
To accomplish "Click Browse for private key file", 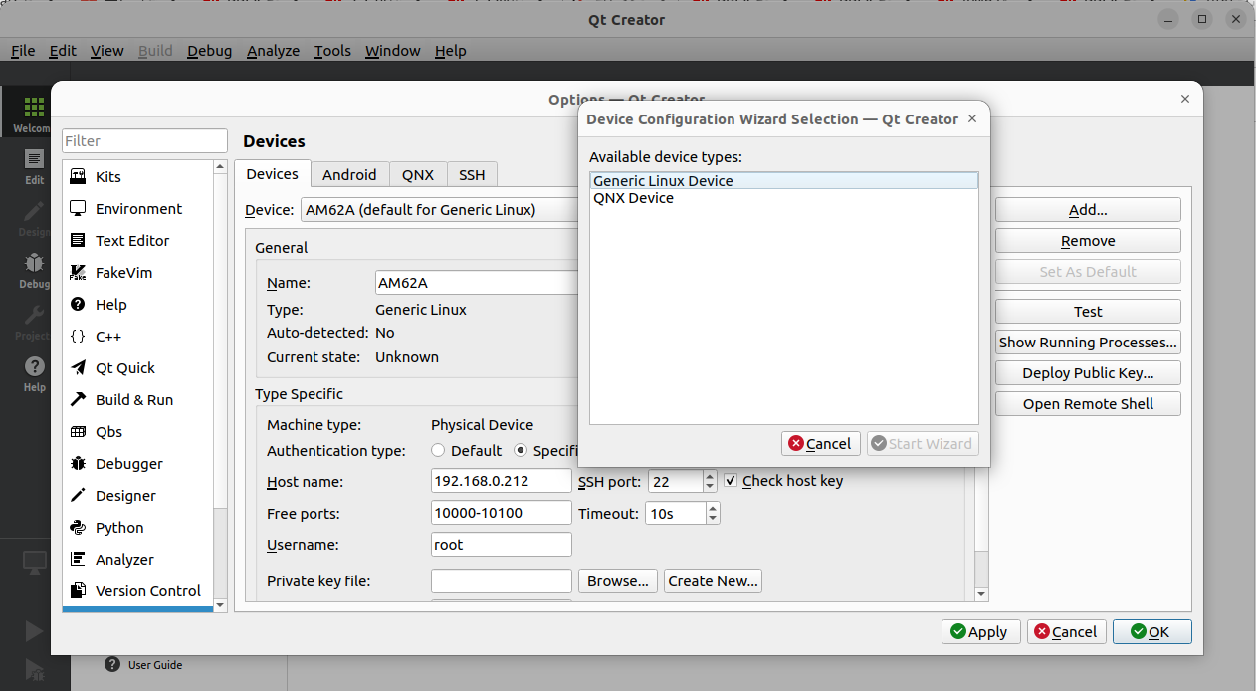I will [x=617, y=581].
